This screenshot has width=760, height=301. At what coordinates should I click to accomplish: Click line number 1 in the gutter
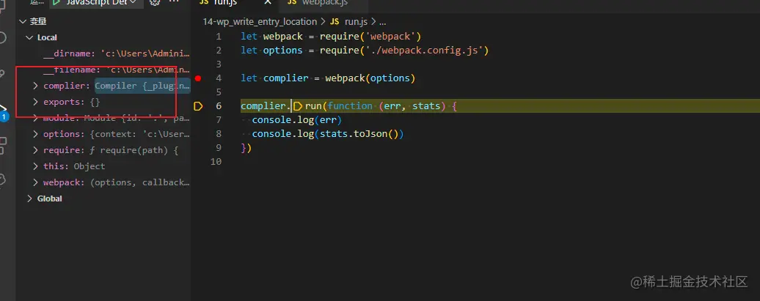[x=219, y=37]
